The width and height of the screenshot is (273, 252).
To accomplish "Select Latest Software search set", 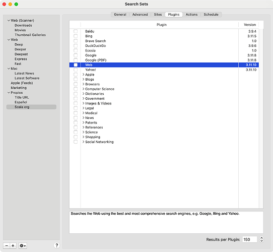I will (x=27, y=78).
